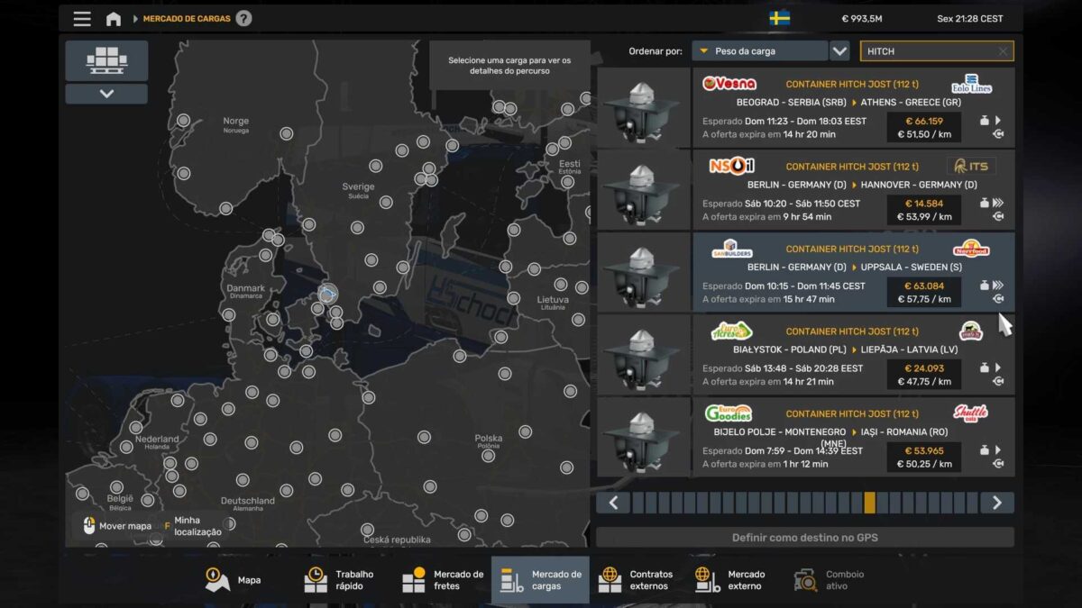The height and width of the screenshot is (608, 1082).
Task: Go to next page of job offers
Action: click(996, 503)
